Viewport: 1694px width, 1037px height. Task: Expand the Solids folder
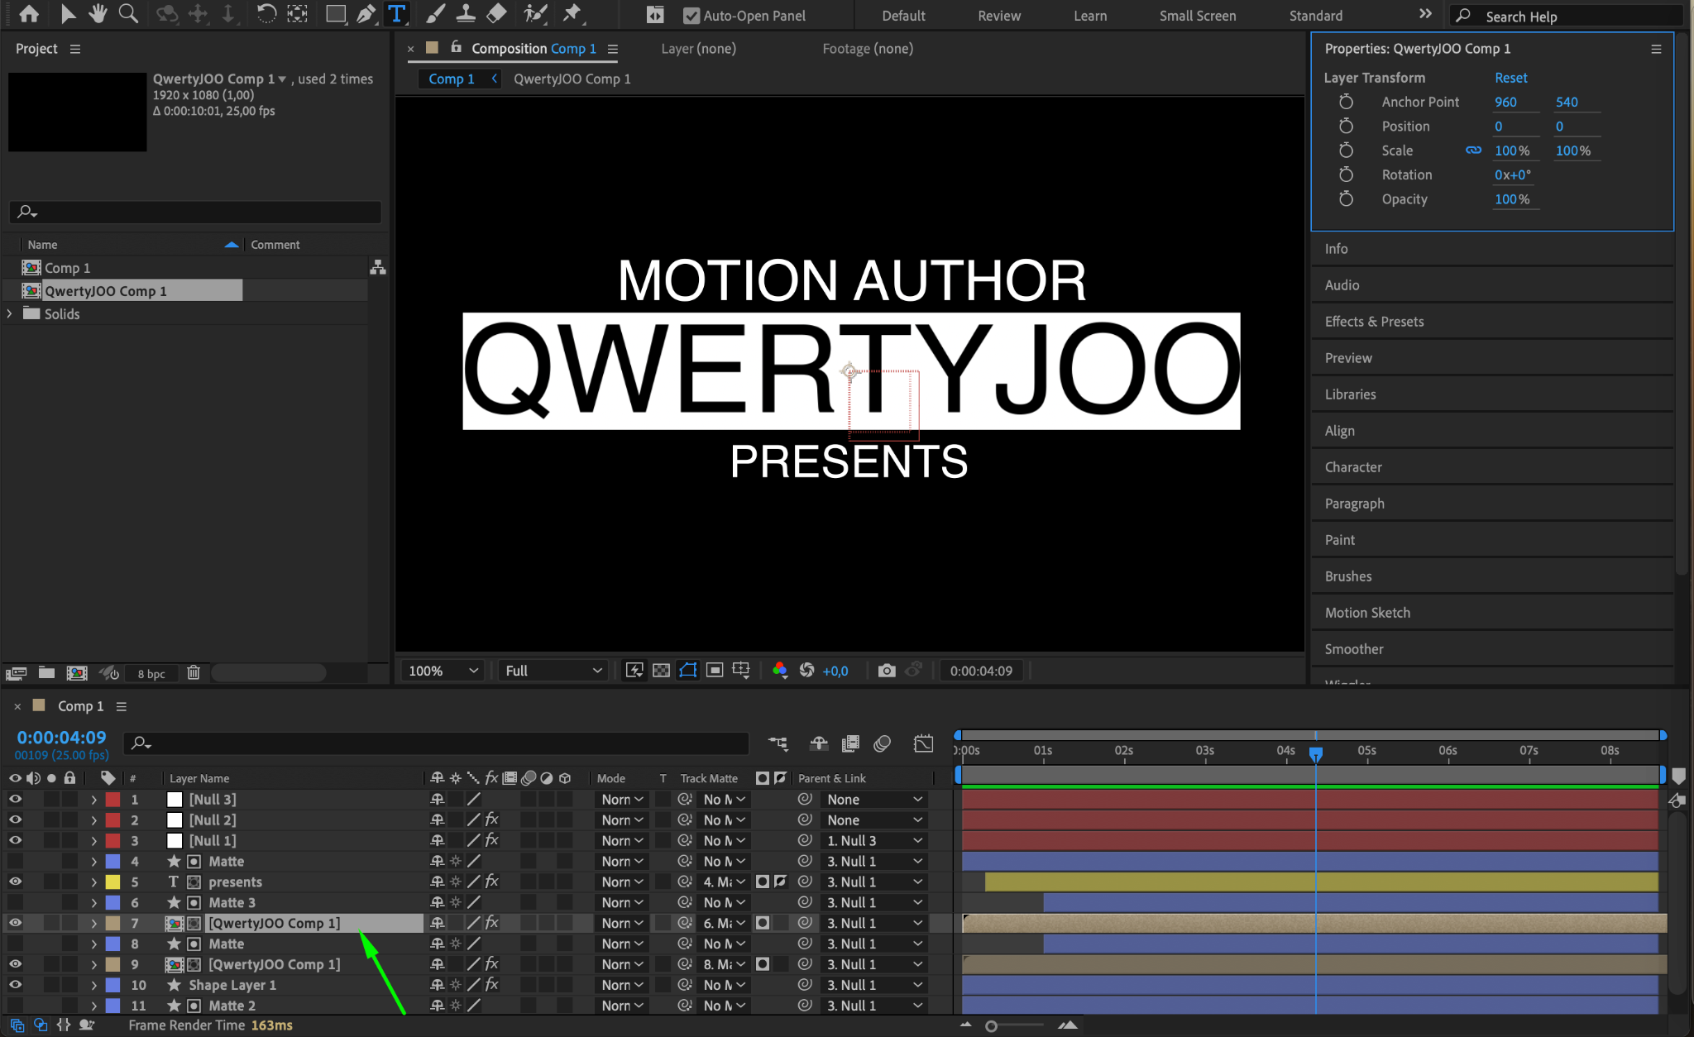10,314
